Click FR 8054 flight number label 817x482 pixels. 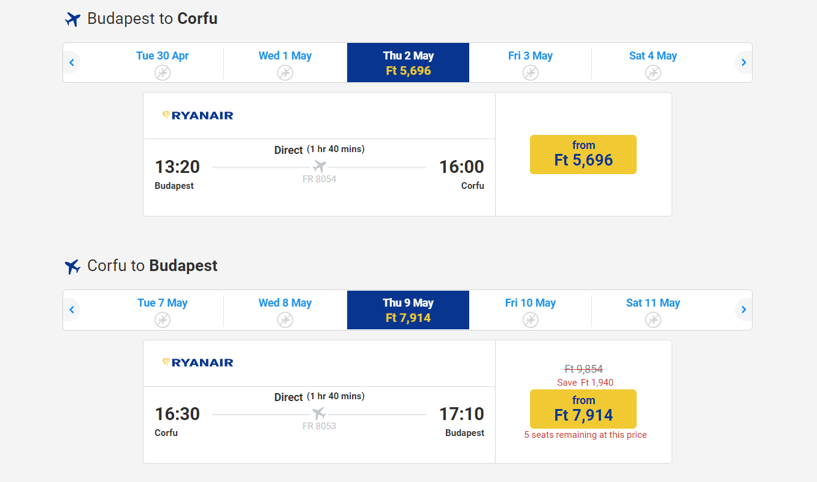(320, 179)
